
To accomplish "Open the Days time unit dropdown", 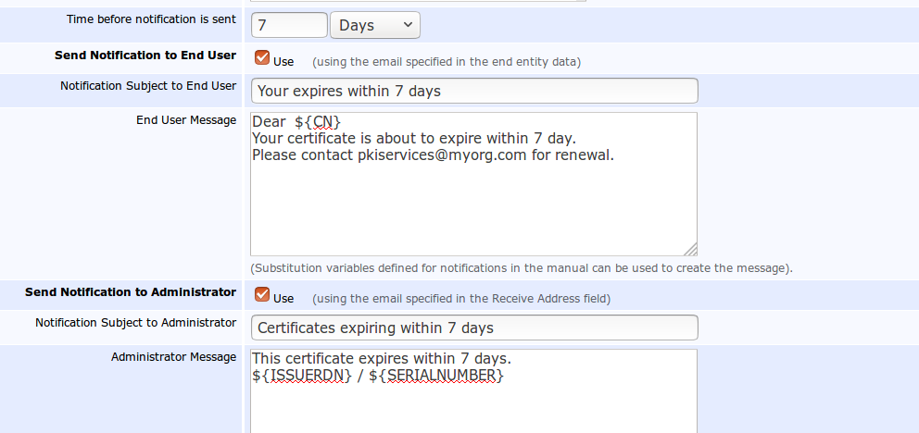I will [x=374, y=26].
